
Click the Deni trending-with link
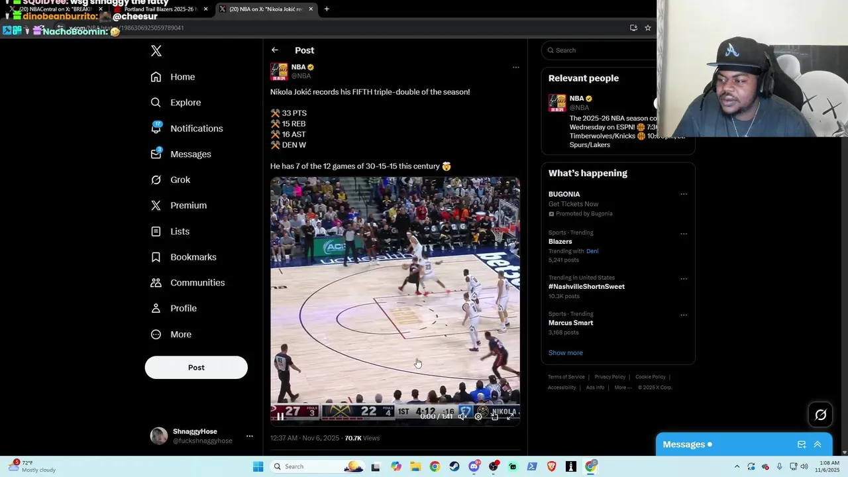point(592,251)
